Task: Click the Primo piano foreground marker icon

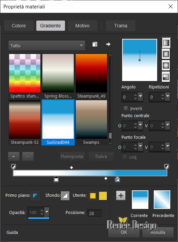Action: (x=35, y=196)
